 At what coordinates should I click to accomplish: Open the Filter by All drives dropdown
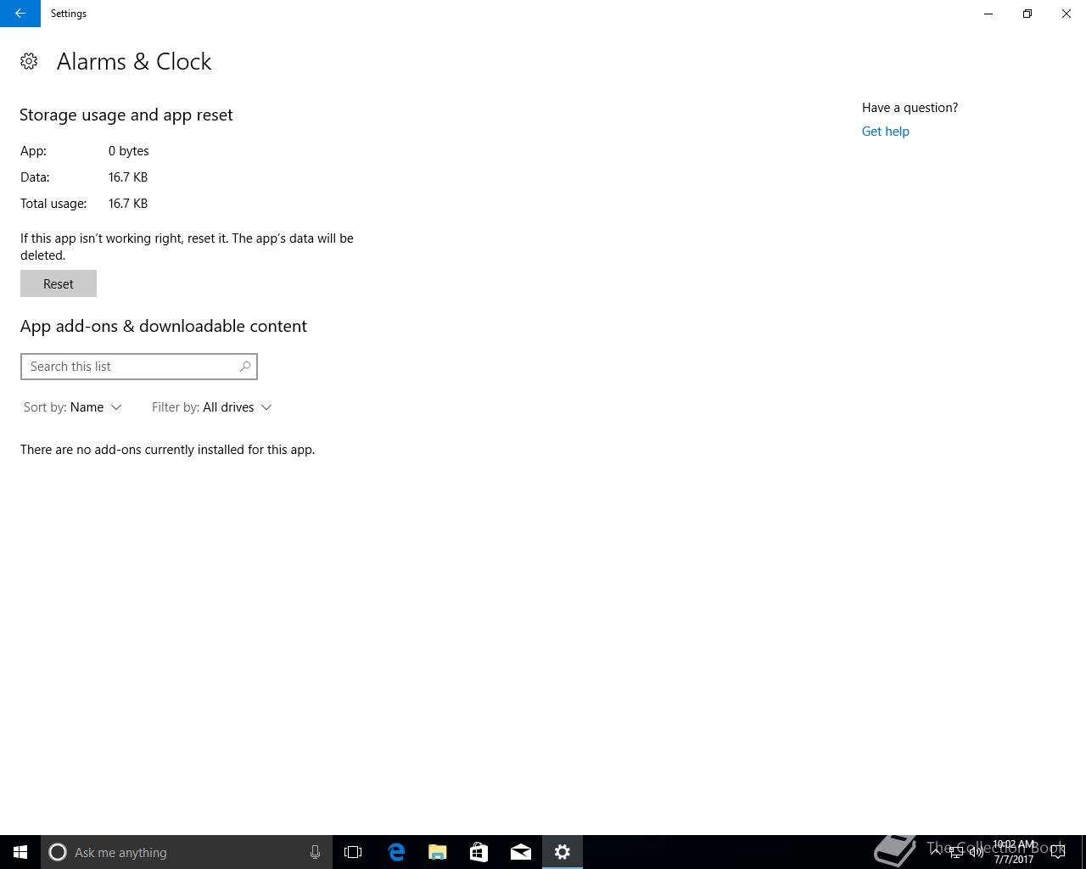pyautogui.click(x=212, y=407)
